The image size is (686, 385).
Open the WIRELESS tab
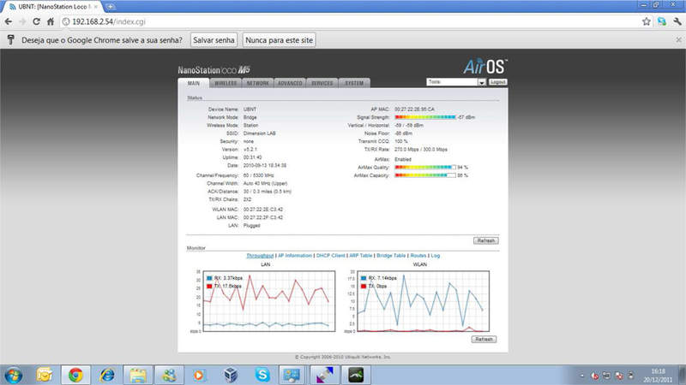226,83
